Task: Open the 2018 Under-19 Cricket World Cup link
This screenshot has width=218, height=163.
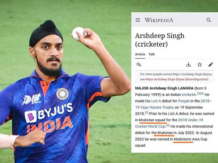Action: click(169, 123)
